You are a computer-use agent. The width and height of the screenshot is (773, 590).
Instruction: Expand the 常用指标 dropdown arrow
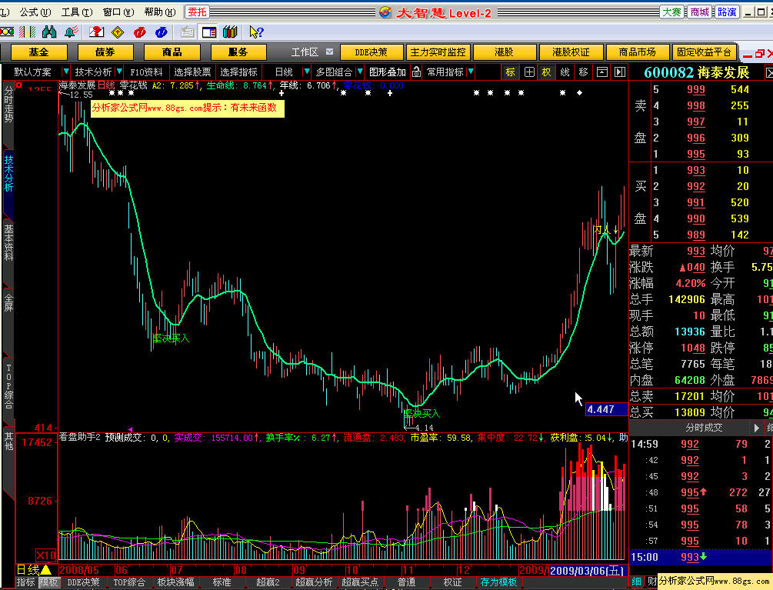471,72
